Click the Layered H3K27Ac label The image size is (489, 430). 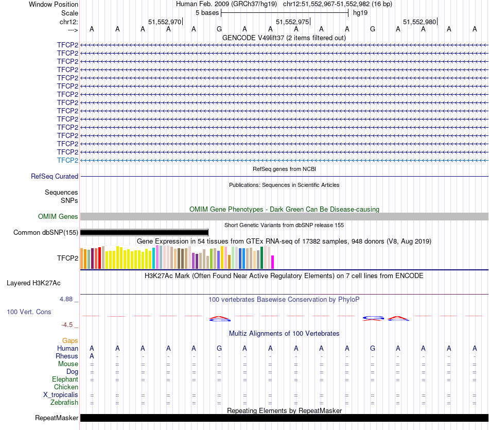click(x=33, y=283)
